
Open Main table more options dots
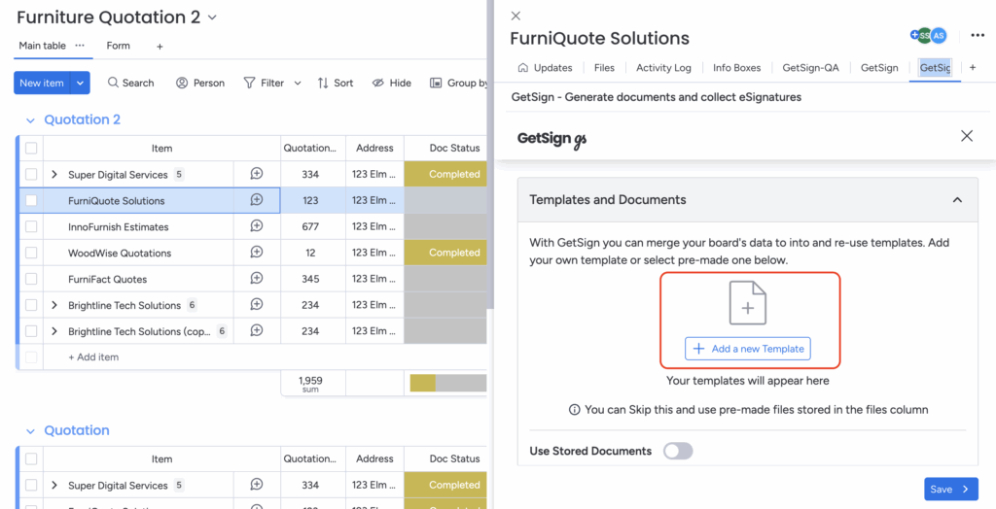pos(80,46)
